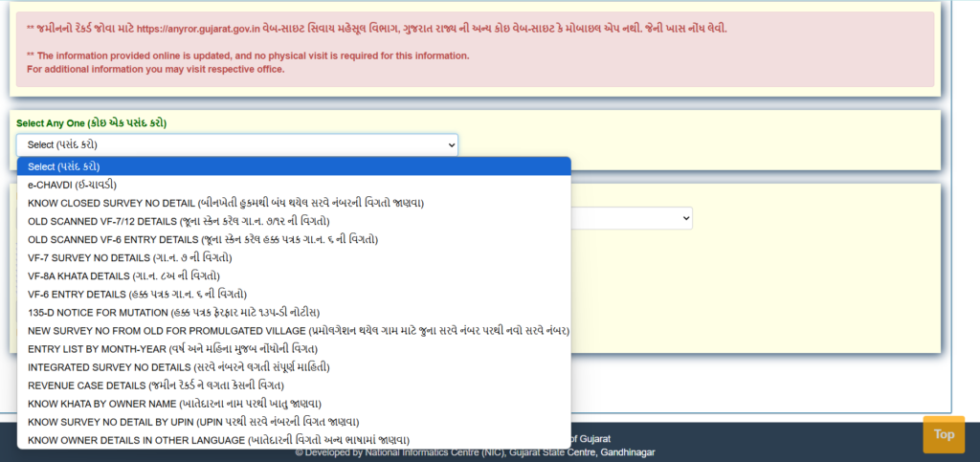Click 'The information provided online is updated' notice text
Viewport: 980px width, 462px height.
248,55
